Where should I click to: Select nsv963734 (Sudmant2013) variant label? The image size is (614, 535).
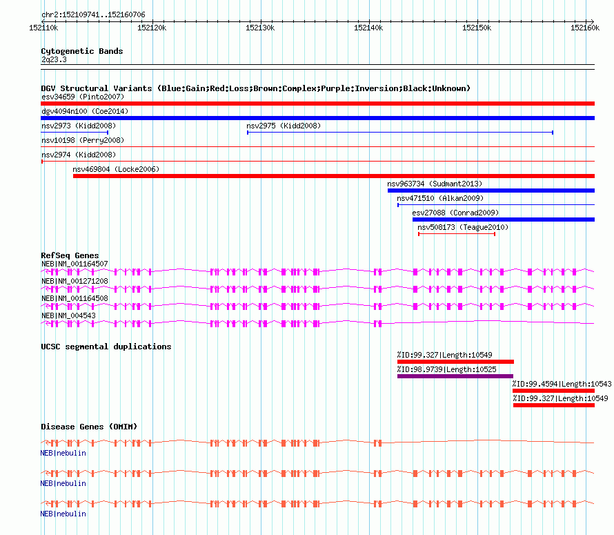click(x=435, y=184)
